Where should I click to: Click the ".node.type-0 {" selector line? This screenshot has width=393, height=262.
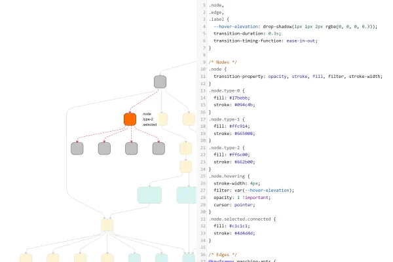227,91
